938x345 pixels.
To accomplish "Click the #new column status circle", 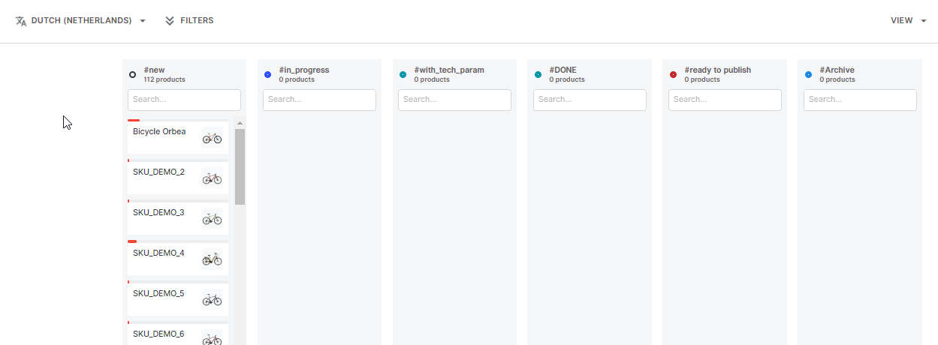I will coord(133,74).
